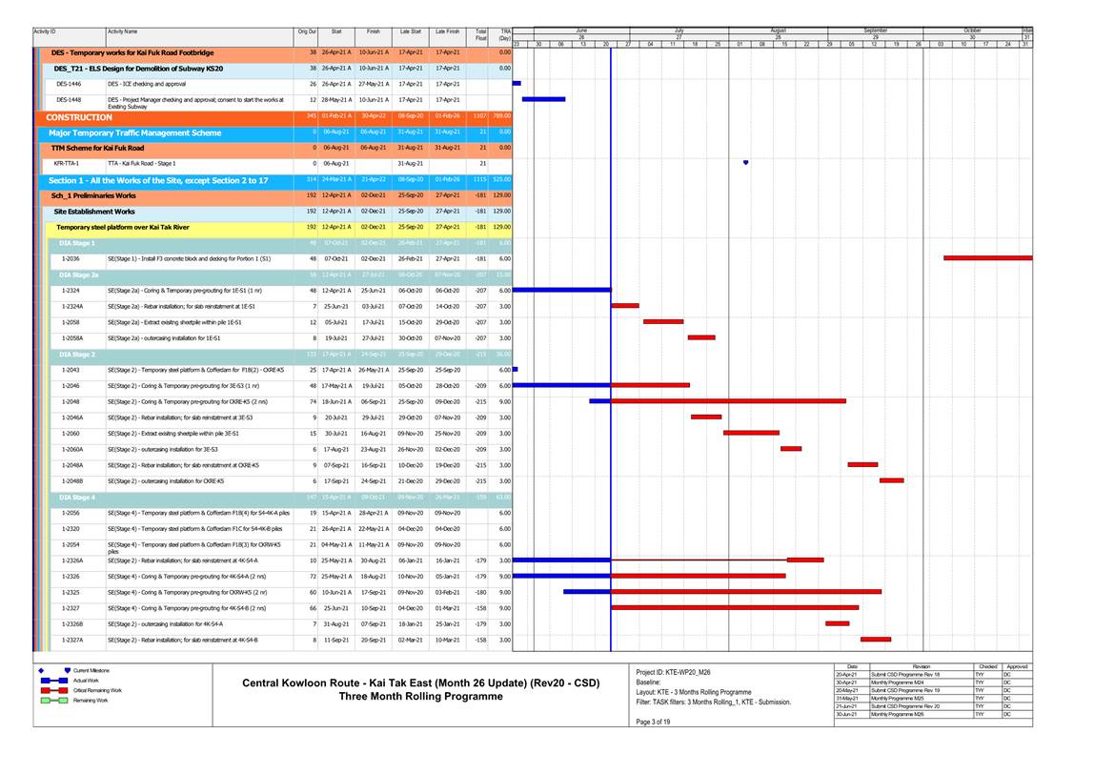1095x774 pixels.
Task: Select the red Gantt bar for activity 1-2058A
Action: click(x=701, y=337)
